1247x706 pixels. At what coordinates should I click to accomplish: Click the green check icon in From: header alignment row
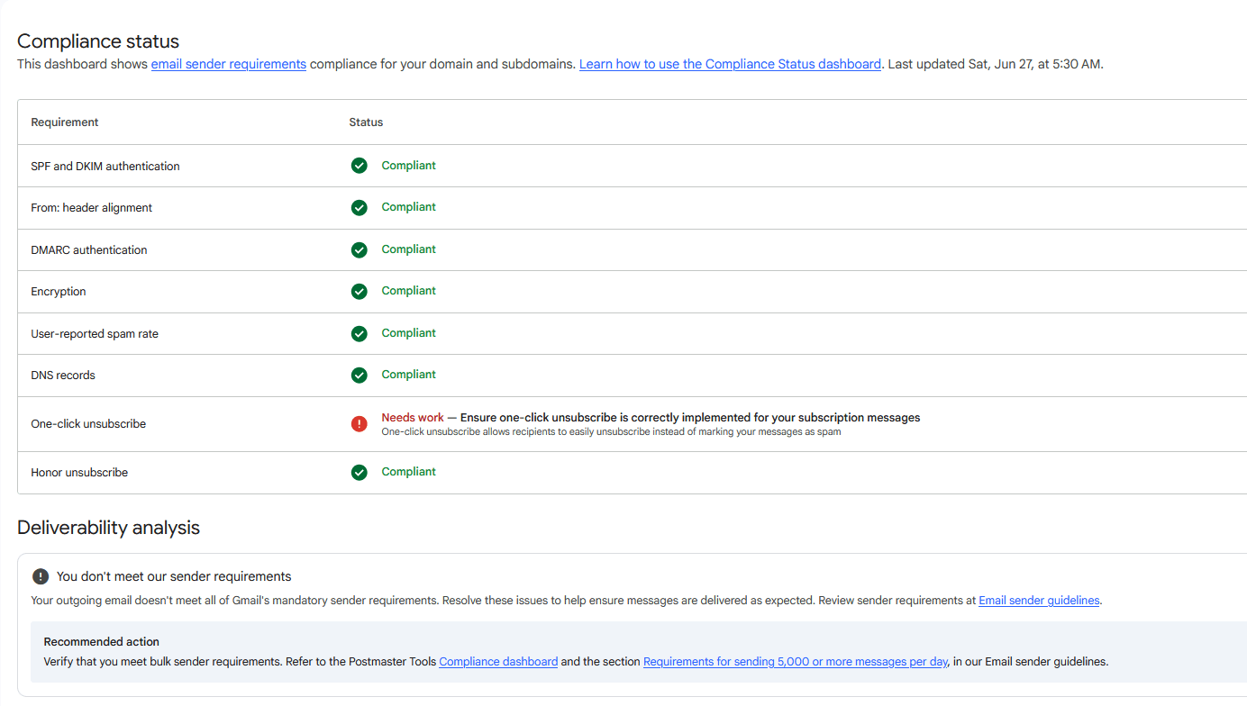point(360,207)
